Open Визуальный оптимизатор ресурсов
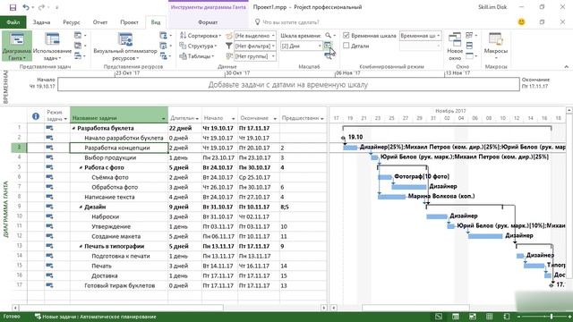Screen dimensions: 573x322 tap(125, 47)
